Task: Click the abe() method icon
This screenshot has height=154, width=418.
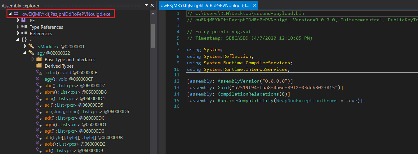Action: 39,85
